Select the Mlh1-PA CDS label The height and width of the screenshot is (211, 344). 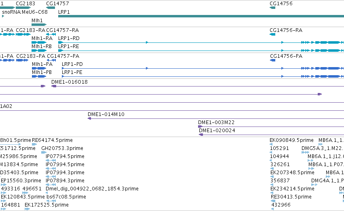tap(42, 64)
